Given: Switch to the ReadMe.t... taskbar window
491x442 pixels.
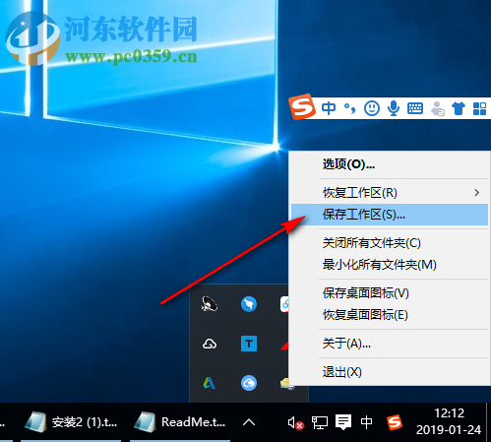Looking at the screenshot, I should click(x=180, y=422).
